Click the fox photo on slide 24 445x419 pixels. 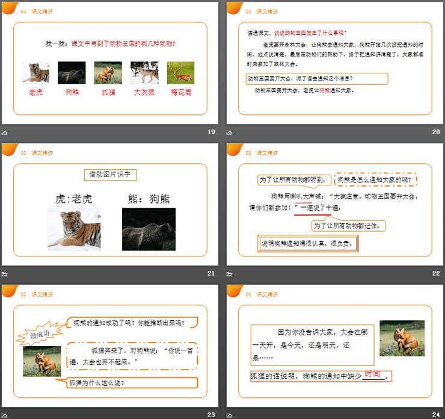[x=402, y=338]
